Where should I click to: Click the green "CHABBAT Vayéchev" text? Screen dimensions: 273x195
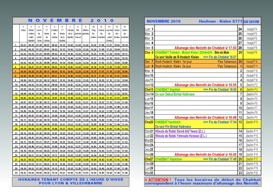pos(168,159)
